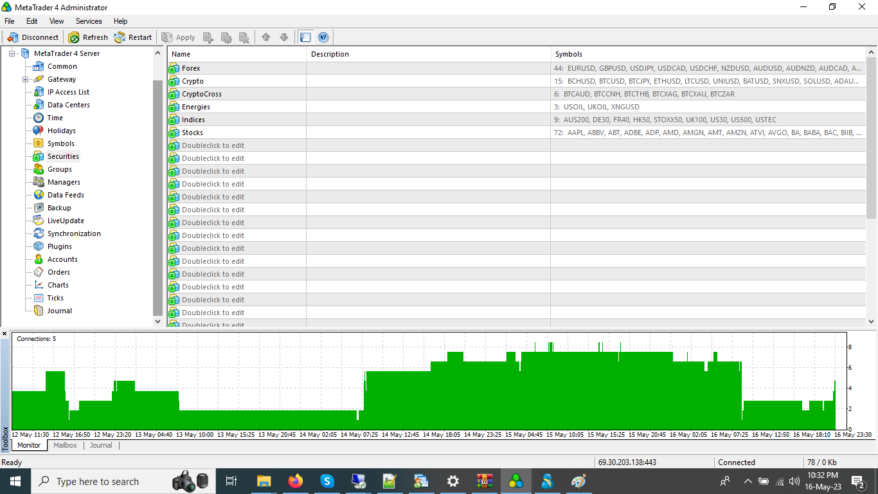
Task: Open Data Centers section
Action: 68,105
